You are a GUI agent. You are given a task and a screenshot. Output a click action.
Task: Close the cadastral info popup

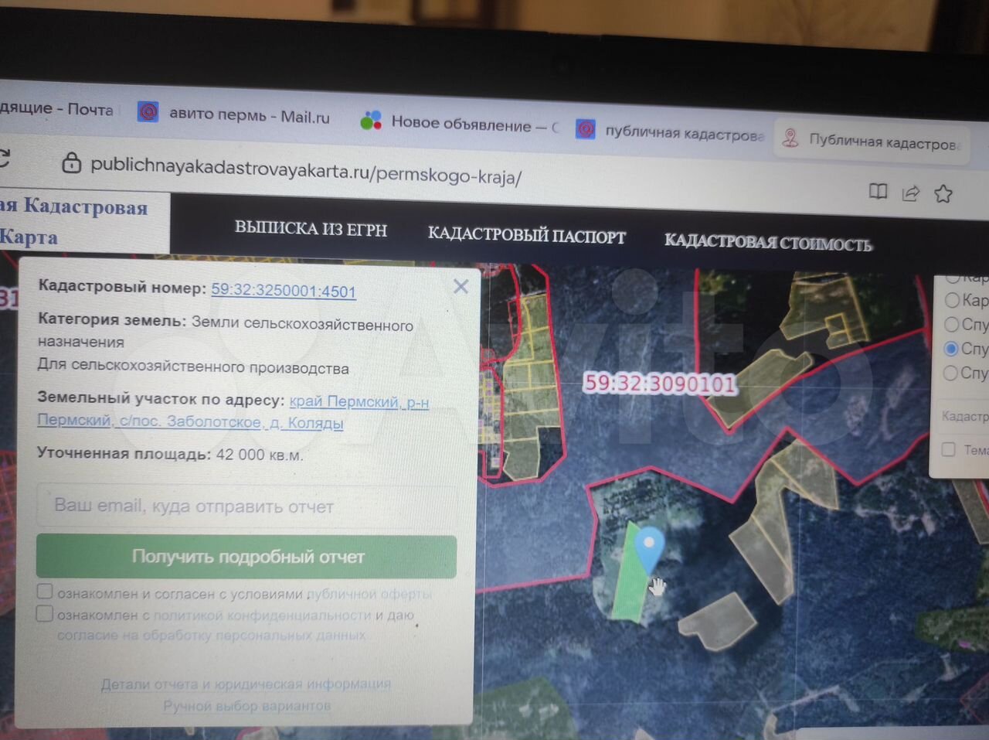(461, 287)
